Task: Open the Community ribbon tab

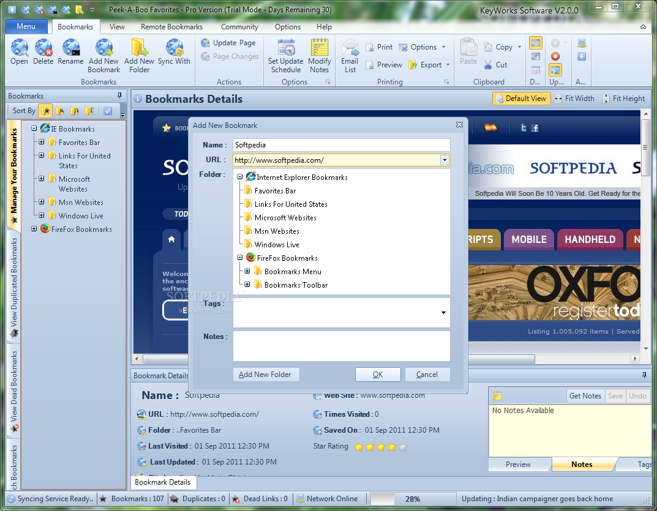Action: (x=239, y=27)
